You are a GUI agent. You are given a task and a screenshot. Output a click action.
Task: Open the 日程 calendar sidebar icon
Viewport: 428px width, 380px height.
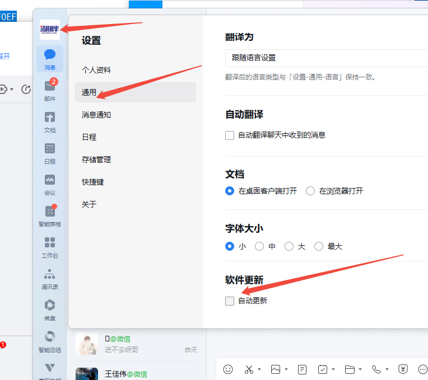click(x=50, y=153)
